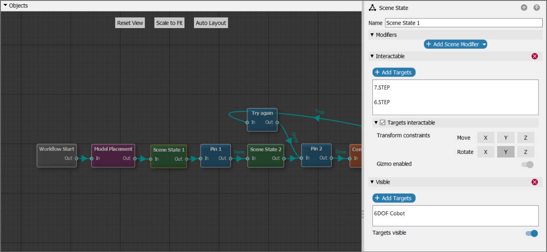Collapse the Objects panel header
The width and height of the screenshot is (547, 252).
click(x=5, y=5)
